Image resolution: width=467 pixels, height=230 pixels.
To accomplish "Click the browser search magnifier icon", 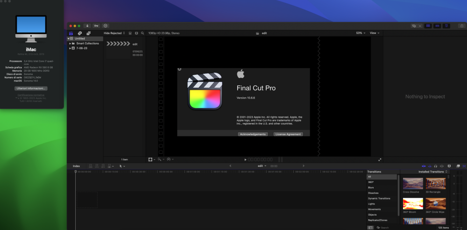I will pyautogui.click(x=142, y=33).
